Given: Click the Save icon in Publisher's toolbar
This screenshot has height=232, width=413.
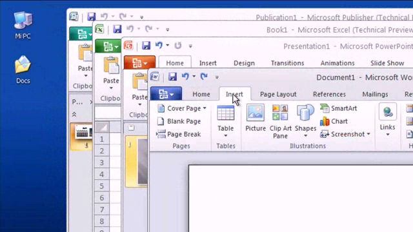Looking at the screenshot, I should coord(92,17).
